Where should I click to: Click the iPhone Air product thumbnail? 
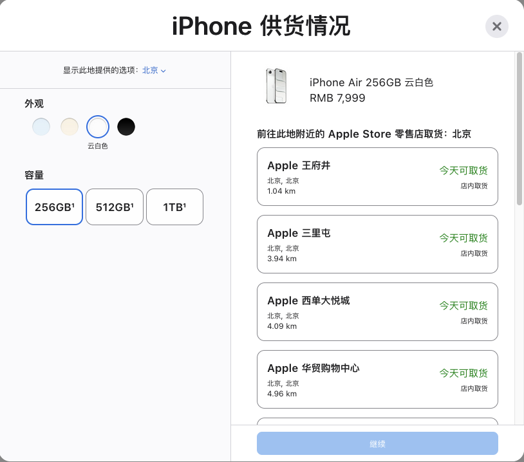click(276, 86)
